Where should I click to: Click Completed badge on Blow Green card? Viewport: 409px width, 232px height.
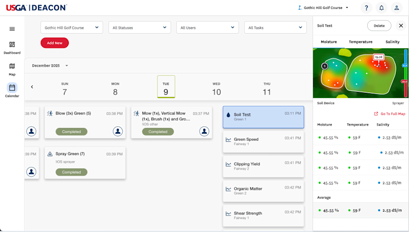click(71, 132)
